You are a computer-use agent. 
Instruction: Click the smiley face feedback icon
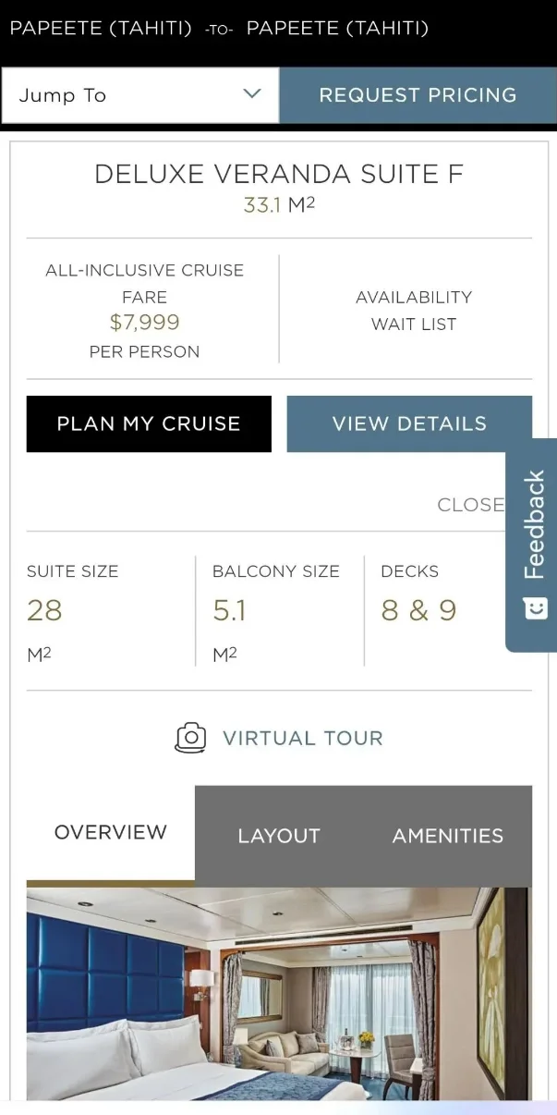[x=535, y=608]
